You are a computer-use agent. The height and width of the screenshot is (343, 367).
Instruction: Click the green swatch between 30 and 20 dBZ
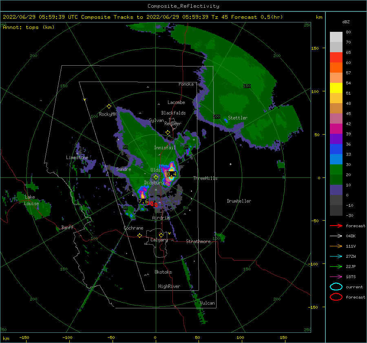click(336, 170)
